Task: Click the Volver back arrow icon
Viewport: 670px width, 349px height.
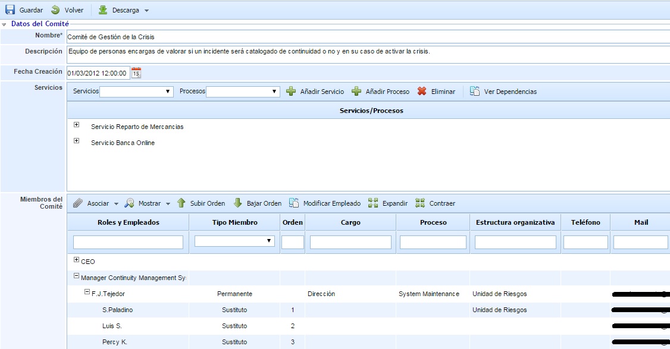Action: point(55,10)
